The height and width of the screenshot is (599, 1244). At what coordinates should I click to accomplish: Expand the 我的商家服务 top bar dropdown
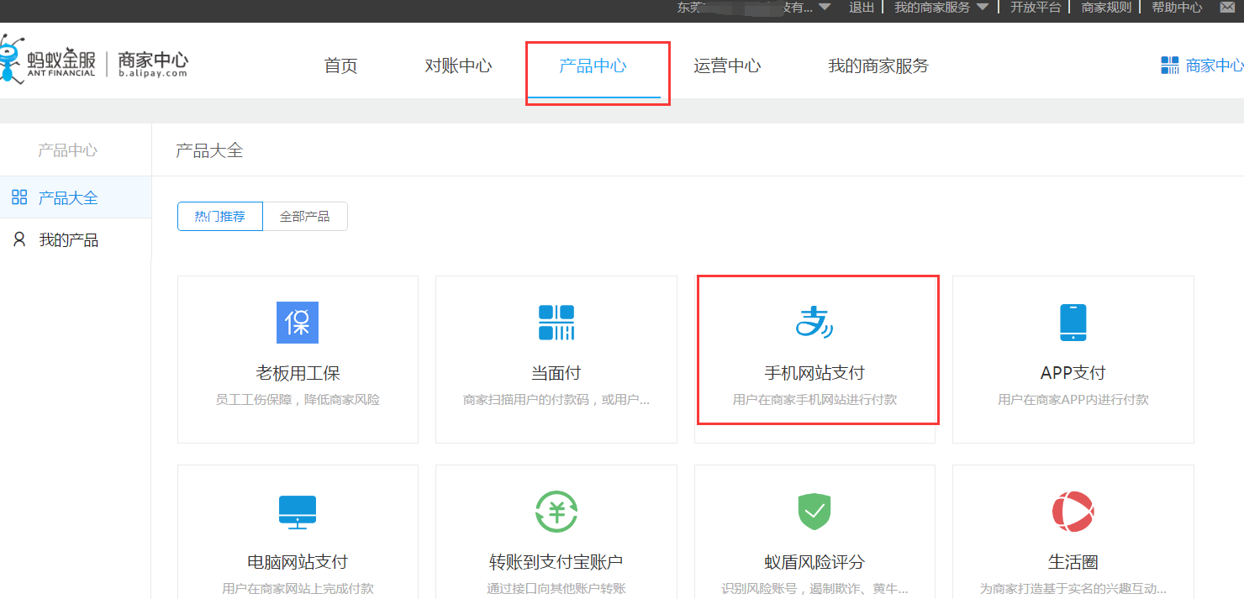[981, 8]
